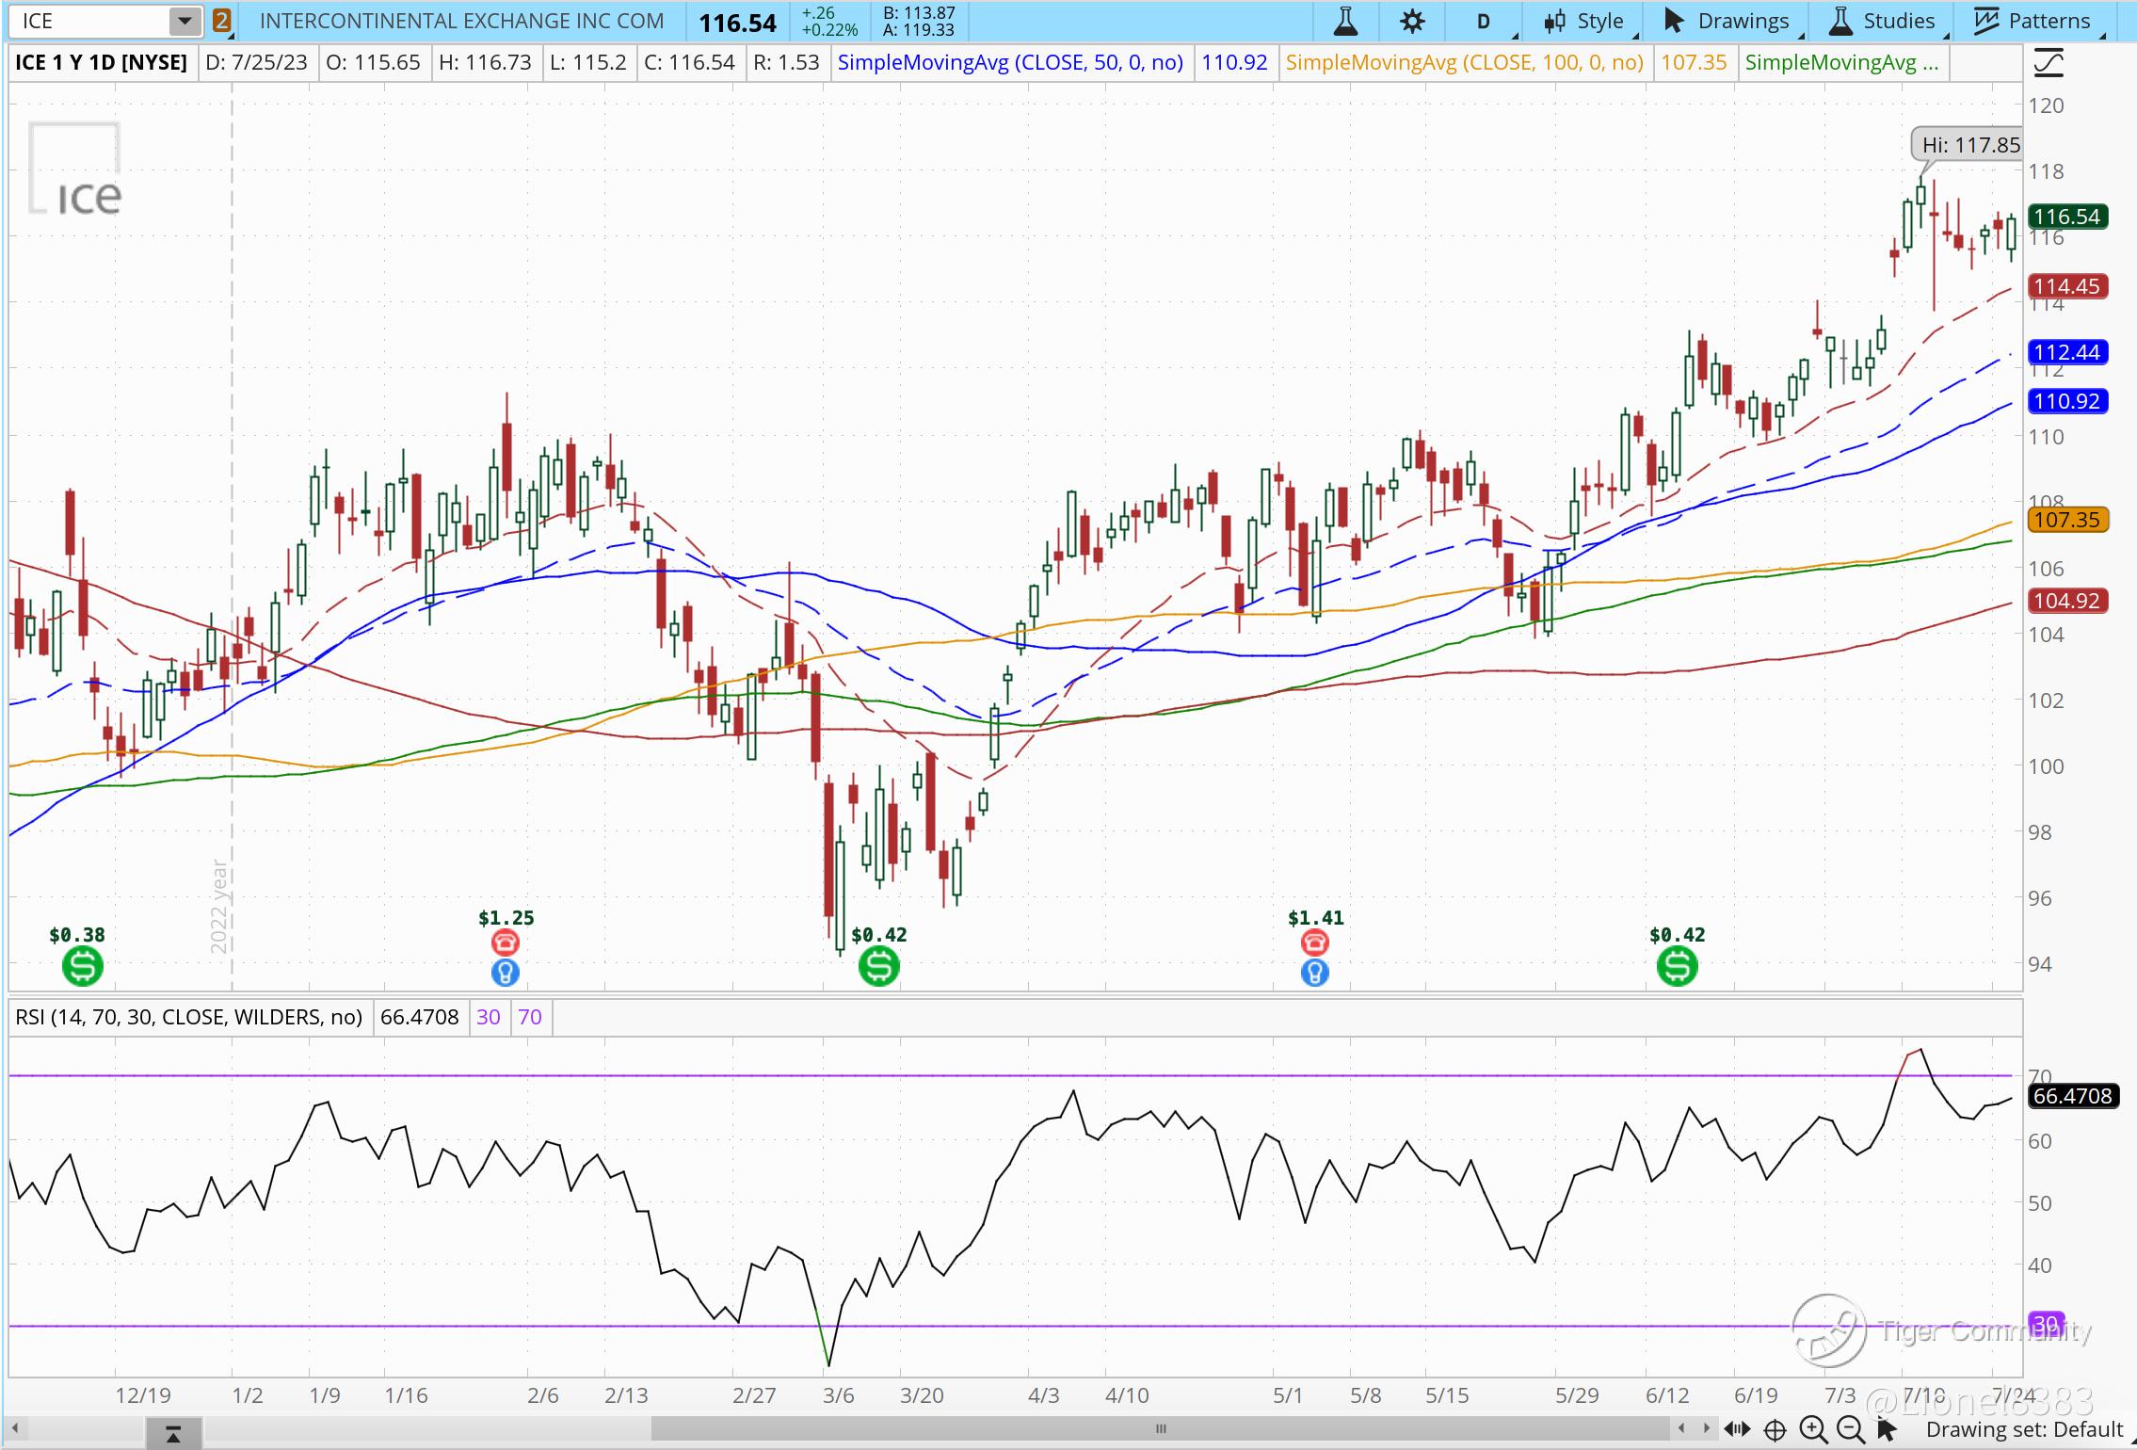Click the Studies button
Image resolution: width=2137 pixels, height=1450 pixels.
tap(1881, 21)
